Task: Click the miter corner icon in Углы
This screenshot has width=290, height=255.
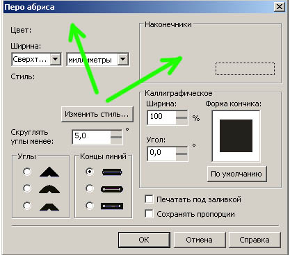Action: pos(49,172)
